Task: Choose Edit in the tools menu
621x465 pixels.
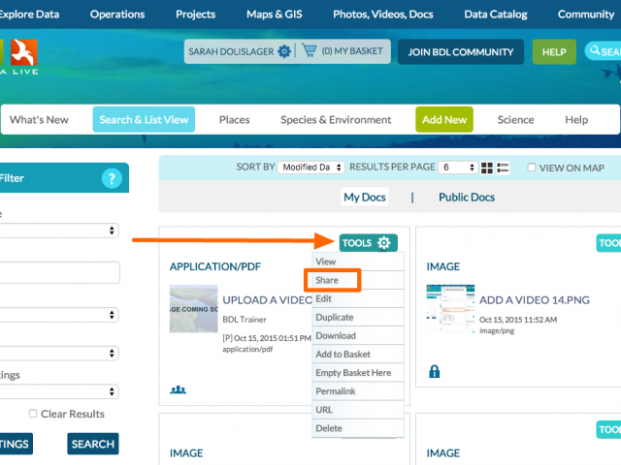Action: 358,299
